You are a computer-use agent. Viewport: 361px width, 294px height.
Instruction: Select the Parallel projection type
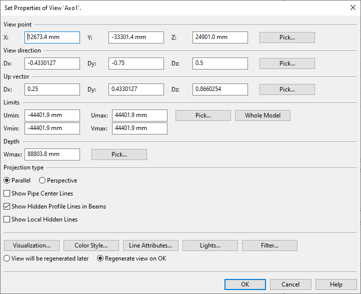(7, 180)
